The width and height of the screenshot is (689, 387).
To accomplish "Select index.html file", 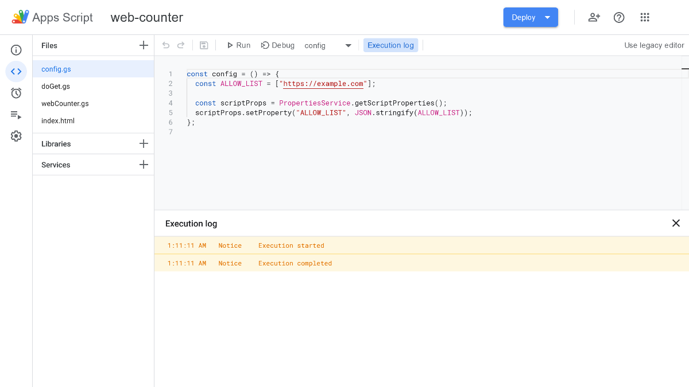I will click(93, 120).
